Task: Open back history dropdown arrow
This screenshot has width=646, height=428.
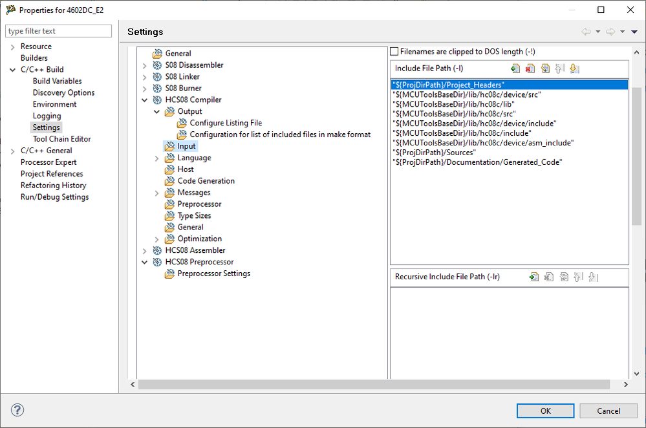Action: point(598,32)
